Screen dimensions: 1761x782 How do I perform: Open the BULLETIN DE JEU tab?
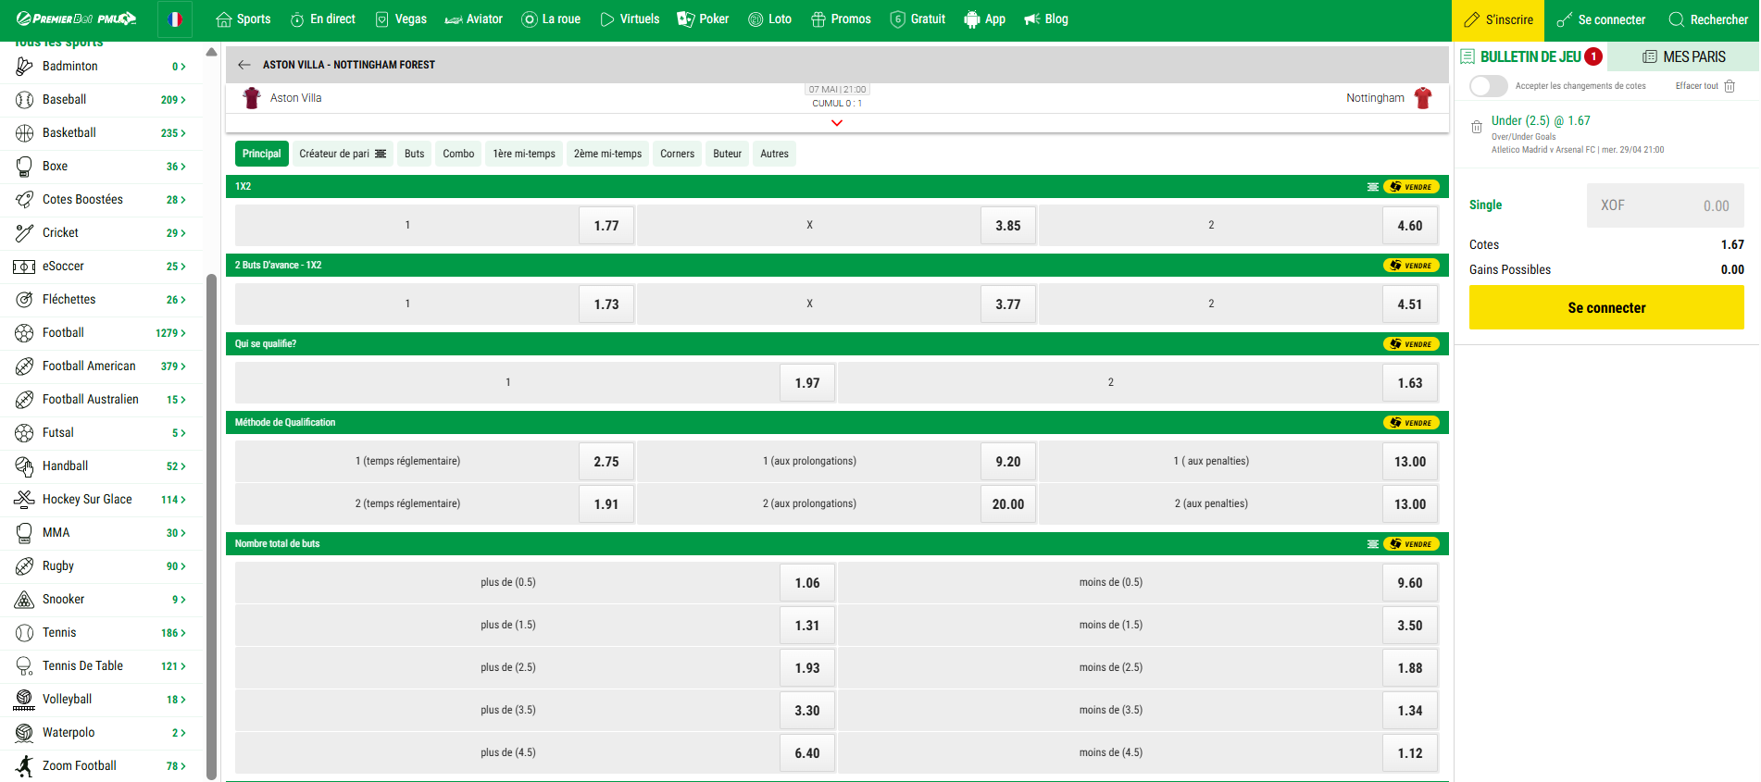coord(1531,56)
